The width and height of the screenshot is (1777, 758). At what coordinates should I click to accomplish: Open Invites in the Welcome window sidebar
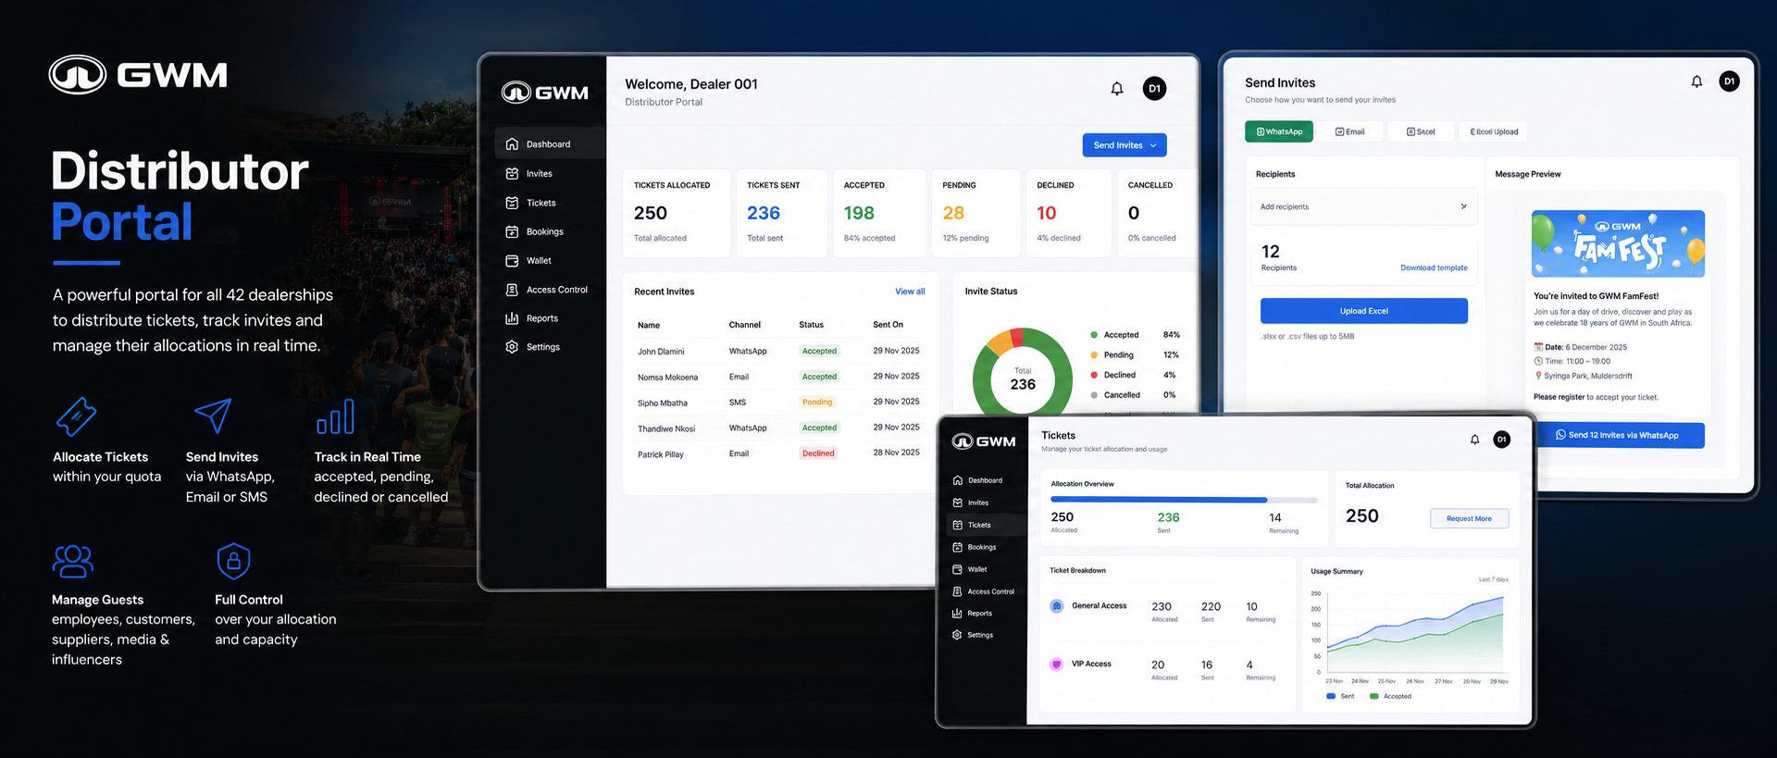coord(539,174)
